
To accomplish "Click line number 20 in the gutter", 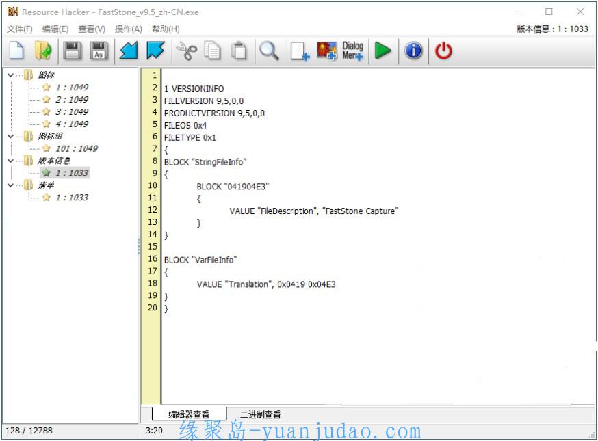I will click(153, 308).
